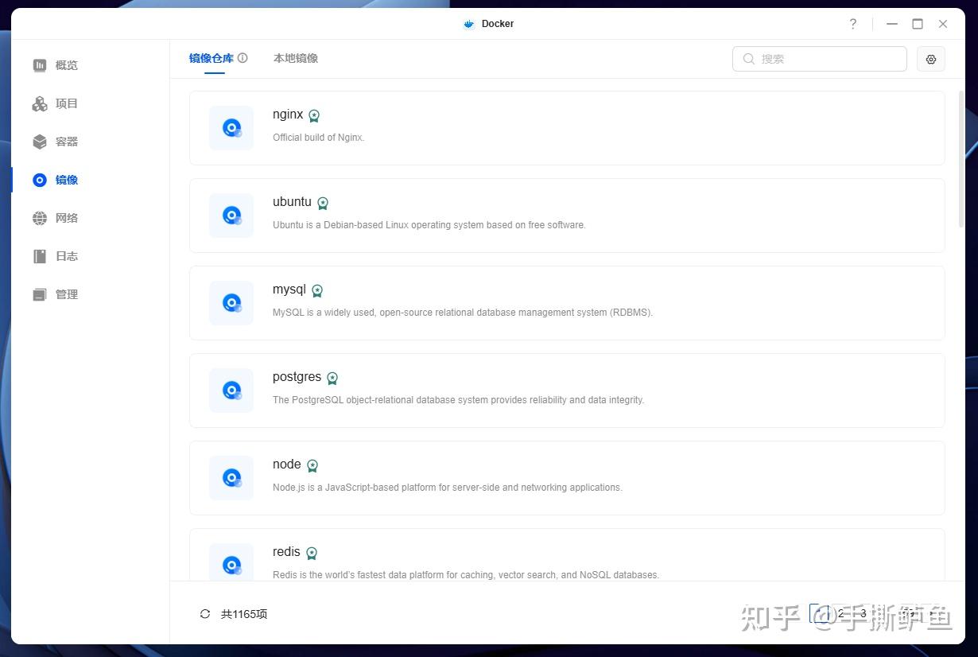Click the PostgreSQL object-relational description text
This screenshot has height=657, width=978.
(459, 400)
